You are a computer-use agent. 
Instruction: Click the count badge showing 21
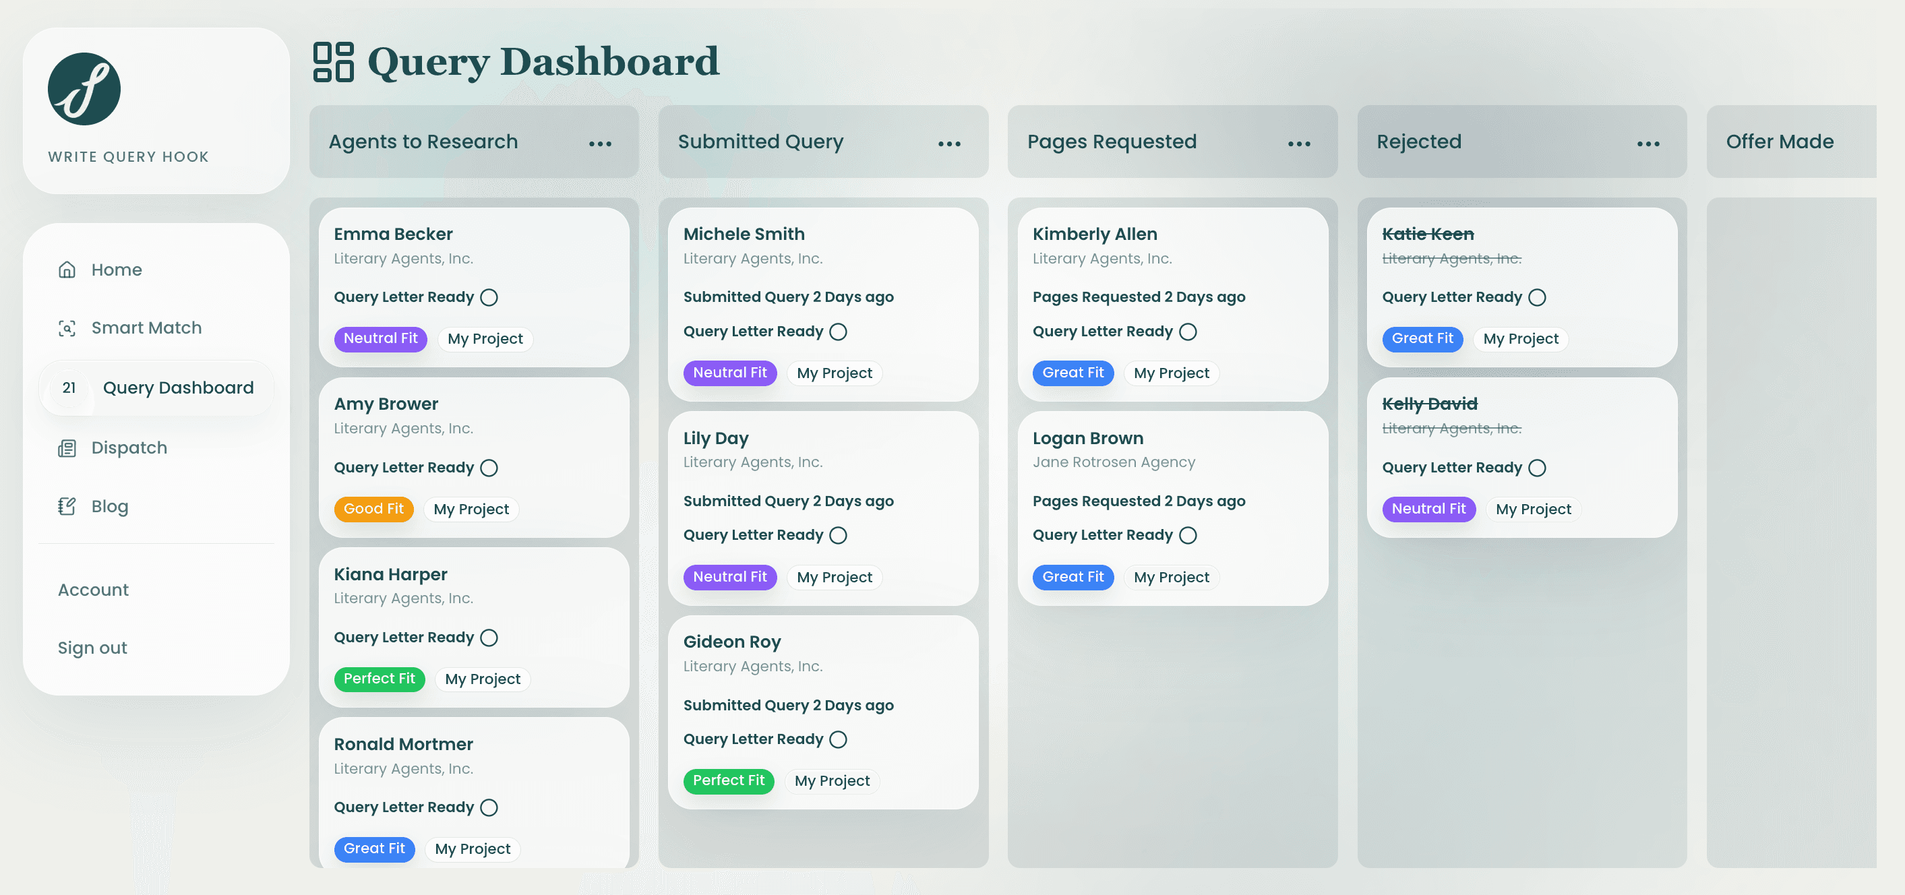(x=69, y=388)
